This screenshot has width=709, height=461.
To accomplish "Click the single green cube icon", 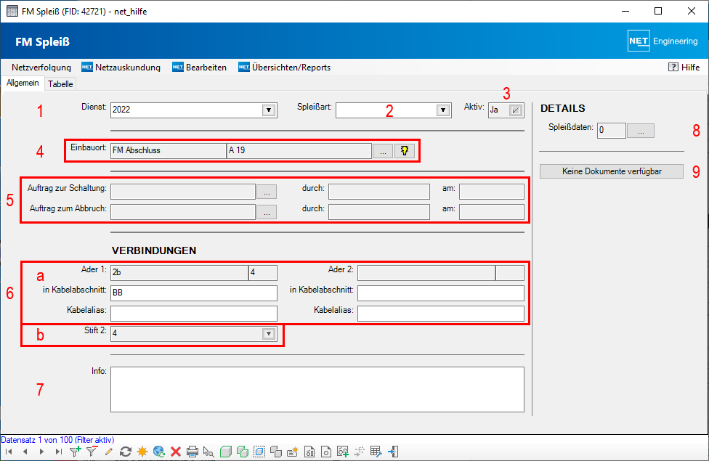I will tap(226, 451).
